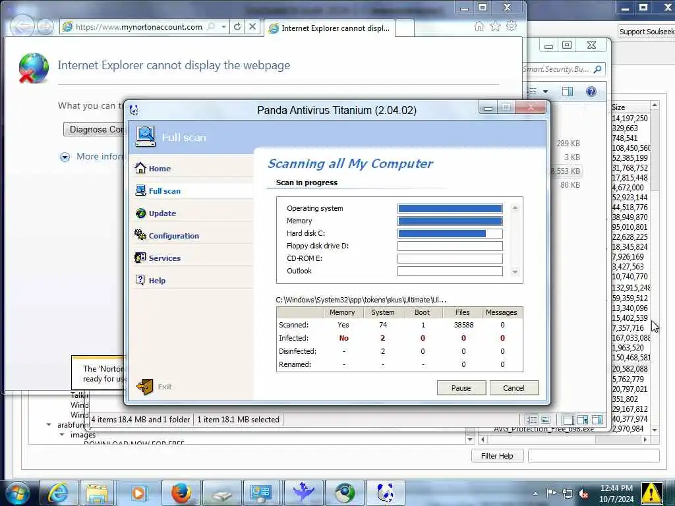The height and width of the screenshot is (506, 675).
Task: Click size list scroll-down arrow
Action: pyautogui.click(x=655, y=430)
